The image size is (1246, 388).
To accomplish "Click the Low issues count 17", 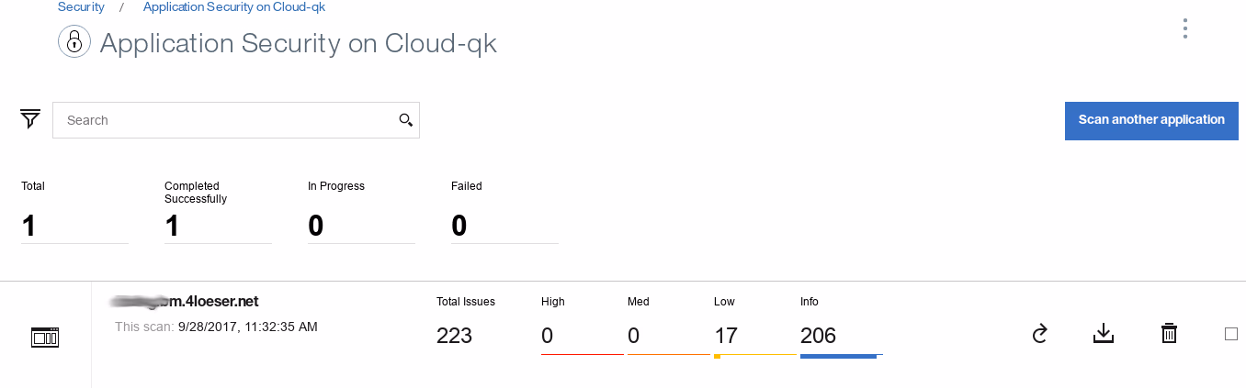I will (x=726, y=336).
